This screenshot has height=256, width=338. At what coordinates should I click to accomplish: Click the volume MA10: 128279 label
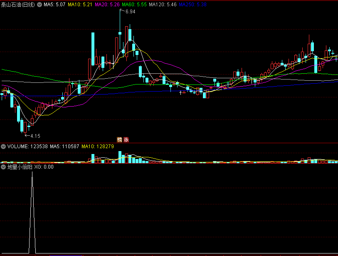pos(98,147)
